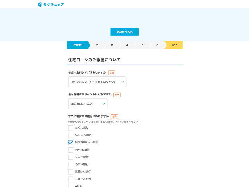This screenshot has height=187, width=249.
Task: Uncheck the 住信SBIネット銀行 checkbox
Action: [x=71, y=142]
